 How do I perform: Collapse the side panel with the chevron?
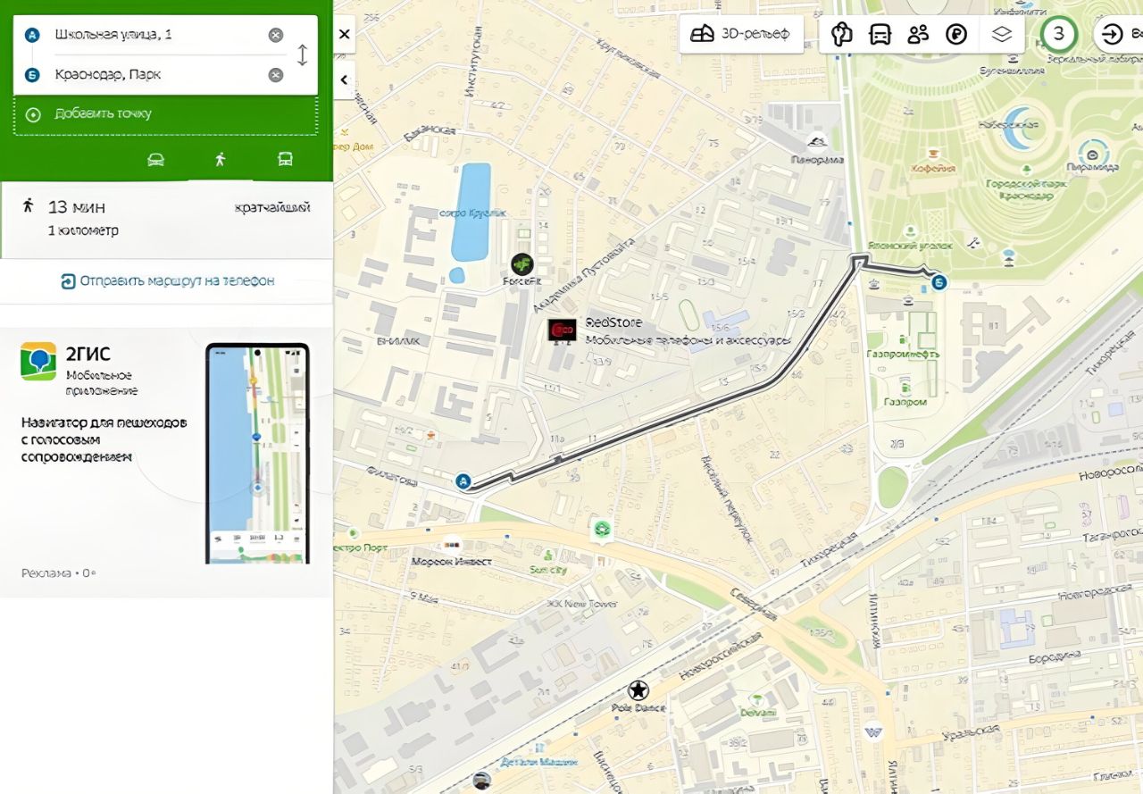point(345,80)
